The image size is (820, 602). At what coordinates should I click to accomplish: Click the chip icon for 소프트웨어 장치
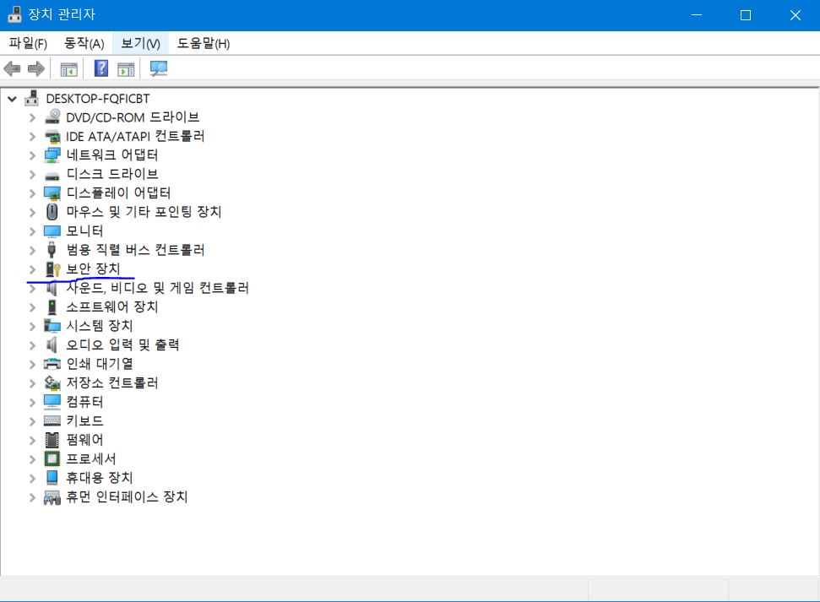pos(52,307)
